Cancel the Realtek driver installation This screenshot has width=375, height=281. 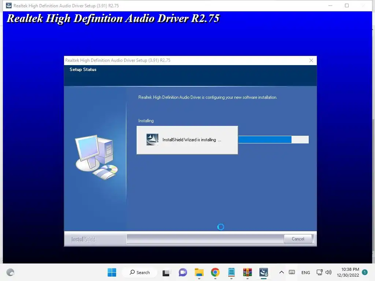click(298, 239)
